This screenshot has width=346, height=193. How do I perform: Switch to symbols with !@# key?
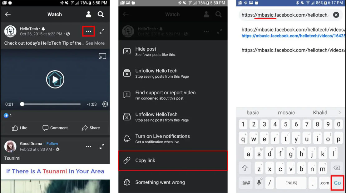tap(245, 183)
